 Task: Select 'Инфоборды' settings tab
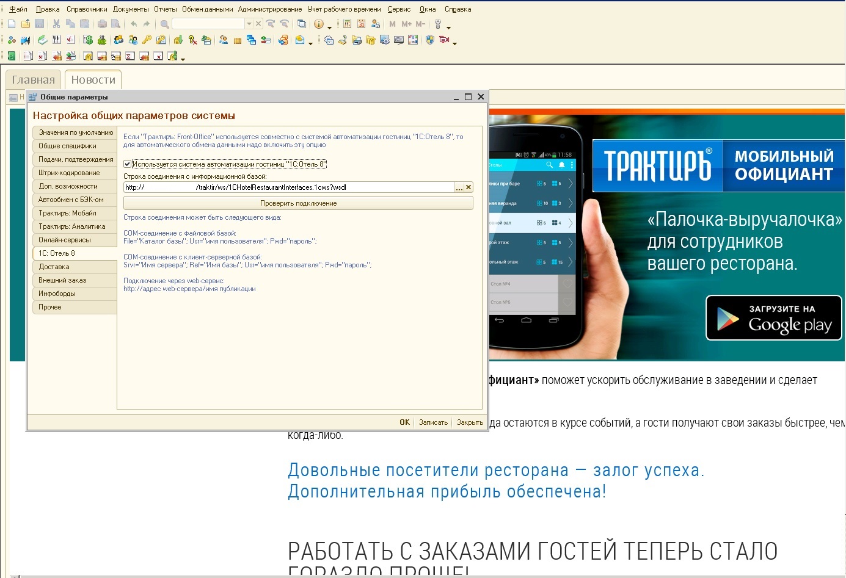pos(75,294)
